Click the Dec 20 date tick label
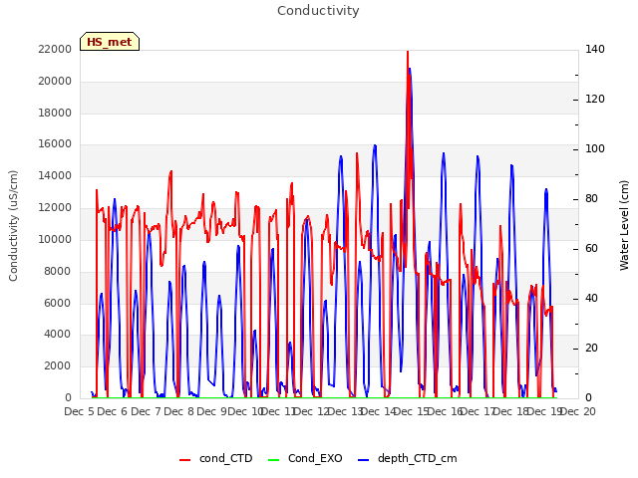 pyautogui.click(x=578, y=411)
